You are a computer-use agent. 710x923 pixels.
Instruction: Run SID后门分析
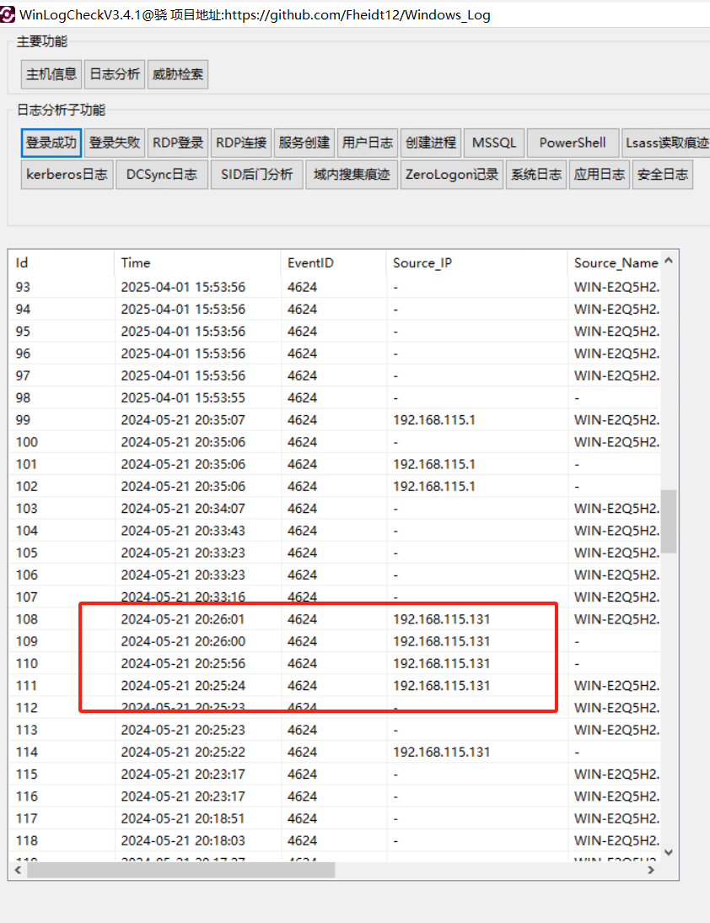click(256, 175)
